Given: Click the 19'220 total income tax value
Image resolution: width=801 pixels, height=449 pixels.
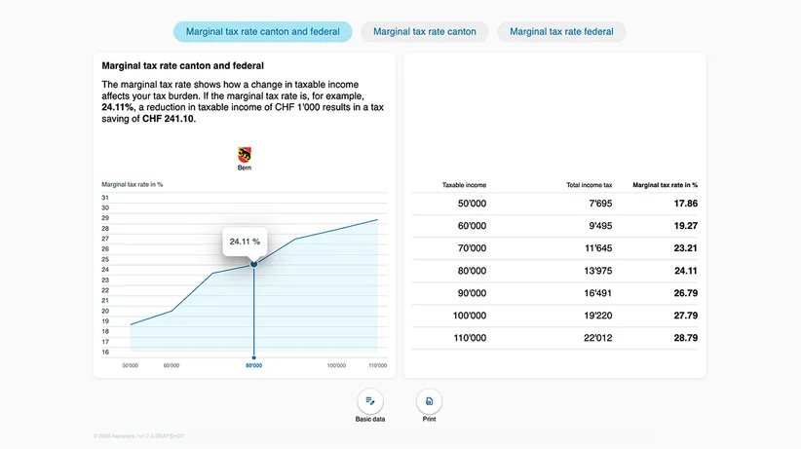Looking at the screenshot, I should [x=597, y=316].
